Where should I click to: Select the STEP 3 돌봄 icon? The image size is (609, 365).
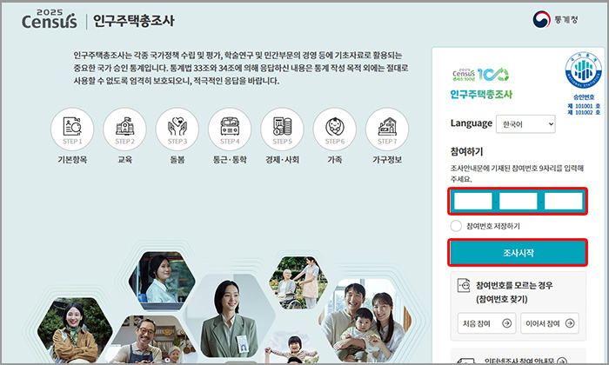(x=177, y=129)
